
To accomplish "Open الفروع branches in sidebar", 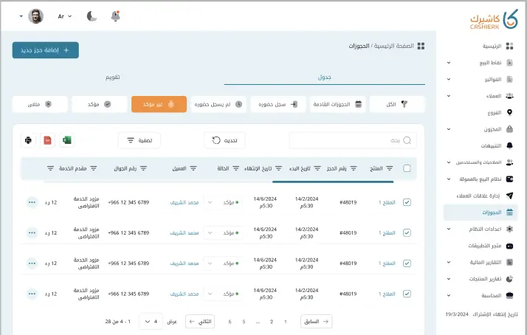I will 500,113.
